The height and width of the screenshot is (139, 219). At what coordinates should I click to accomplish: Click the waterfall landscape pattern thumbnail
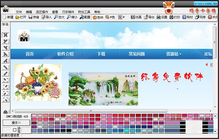tap(103, 89)
